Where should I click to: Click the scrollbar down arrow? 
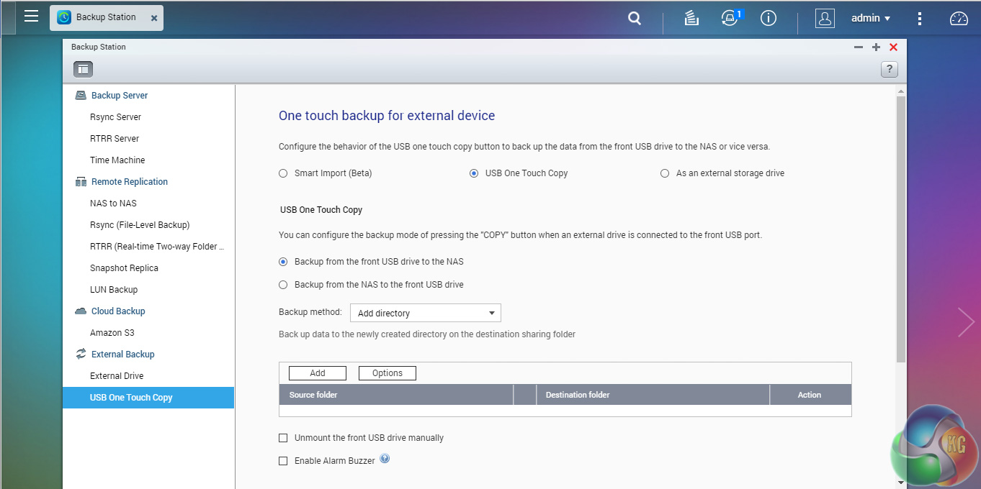click(900, 483)
